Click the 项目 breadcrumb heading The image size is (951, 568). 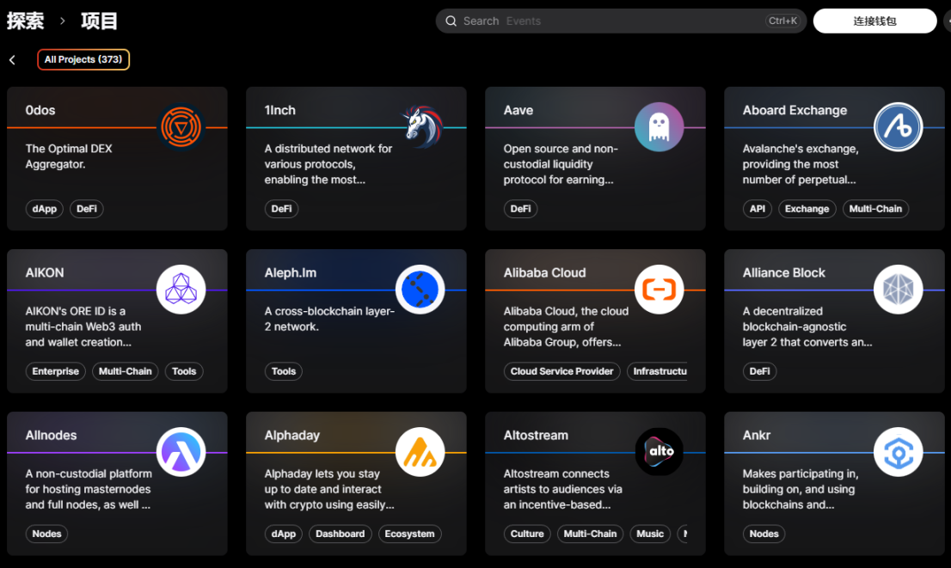coord(100,21)
